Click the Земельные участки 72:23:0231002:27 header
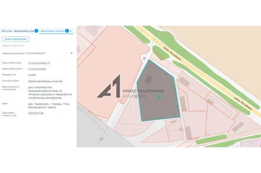Image resolution: width=261 pixels, height=173 pixels. 24,53
